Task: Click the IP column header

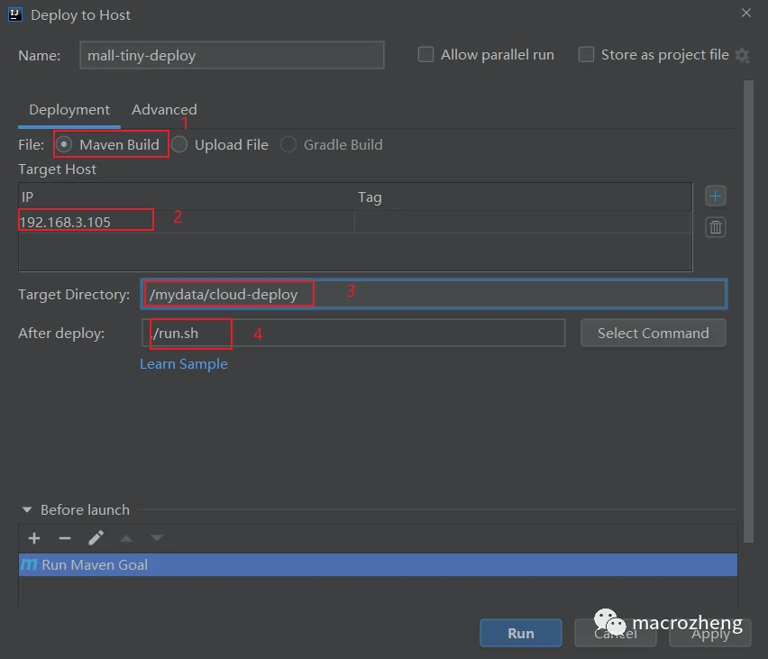Action: coord(186,197)
